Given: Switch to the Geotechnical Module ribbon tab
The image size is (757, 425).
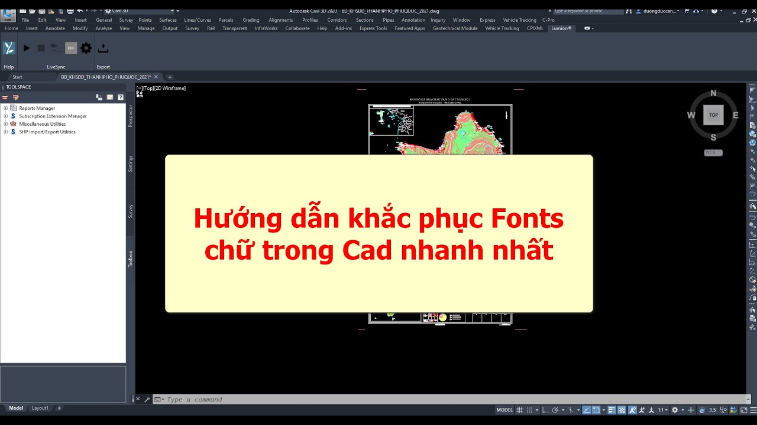Looking at the screenshot, I should 455,28.
